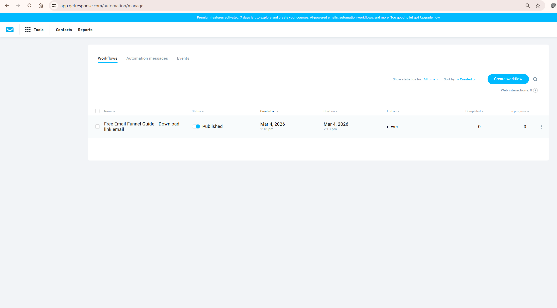Viewport: 557px width, 308px height.
Task: Click the browser address bar
Action: pyautogui.click(x=102, y=6)
